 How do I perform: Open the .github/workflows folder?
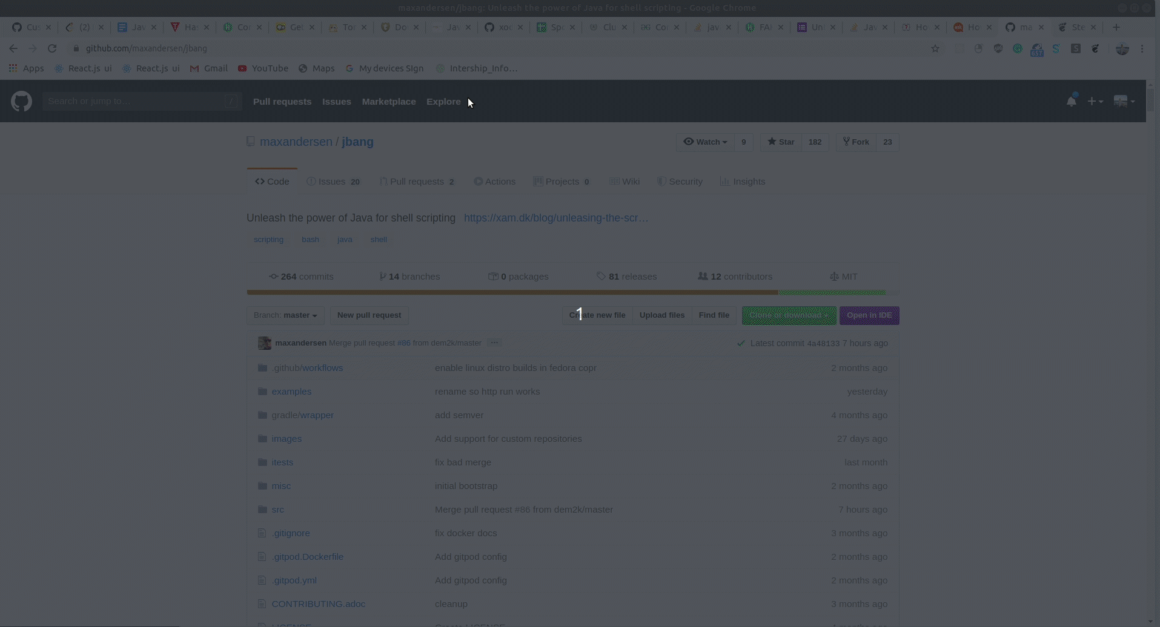(x=307, y=368)
